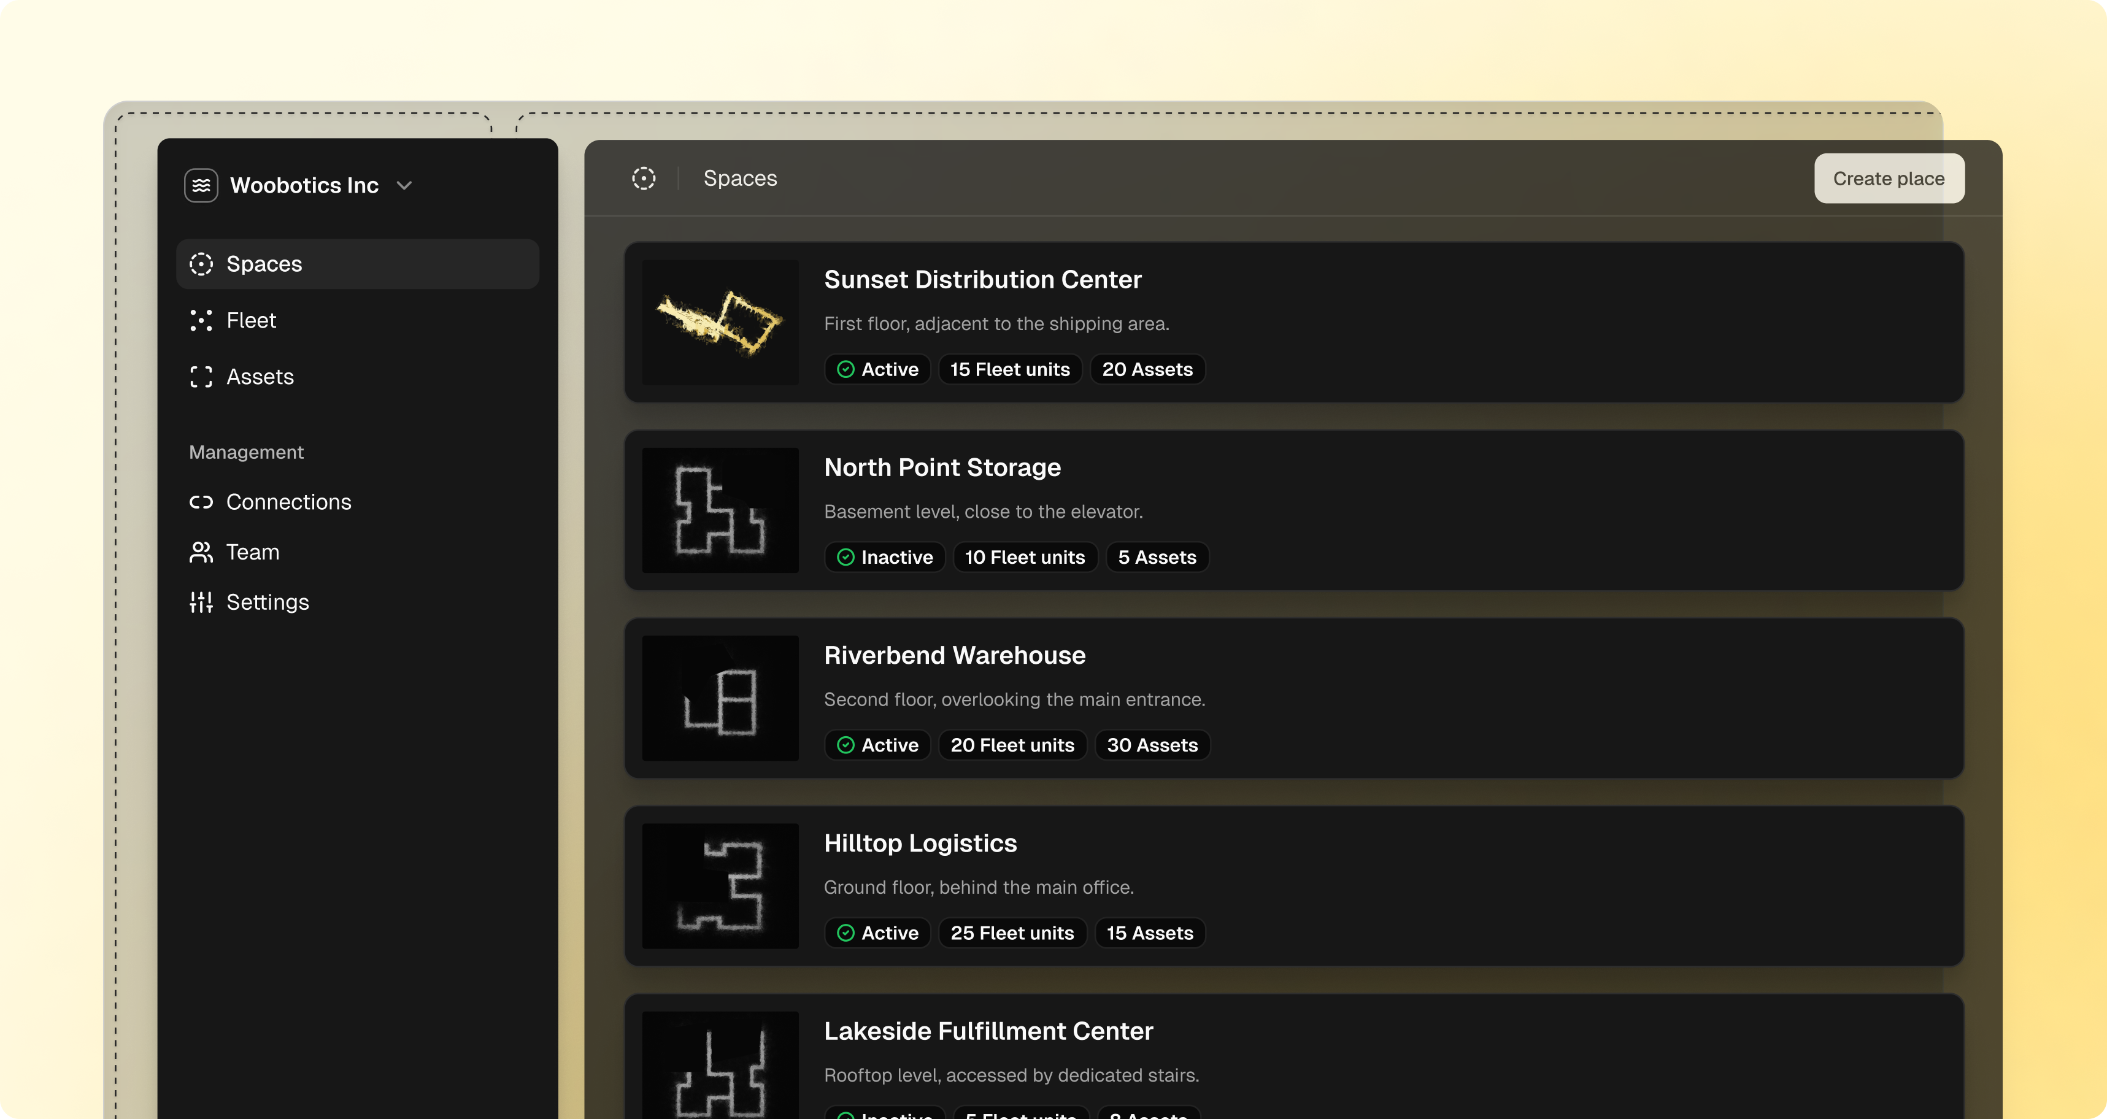Select the Team icon in the sidebar

(x=201, y=552)
